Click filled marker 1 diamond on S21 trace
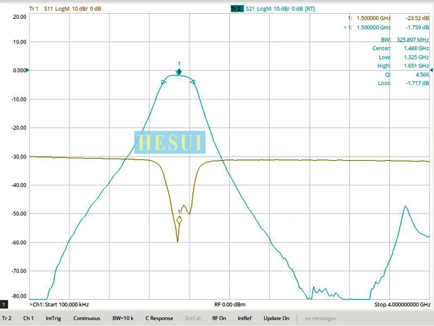The image size is (434, 326). (179, 72)
